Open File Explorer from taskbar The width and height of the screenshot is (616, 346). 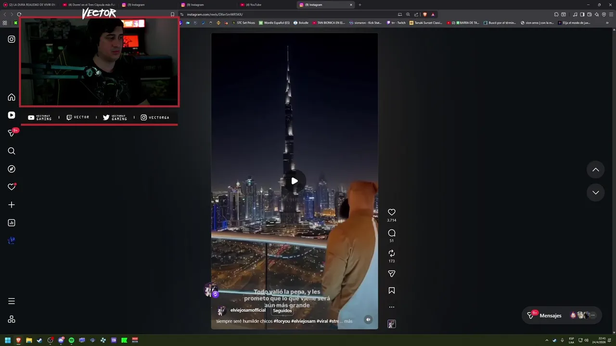29,340
